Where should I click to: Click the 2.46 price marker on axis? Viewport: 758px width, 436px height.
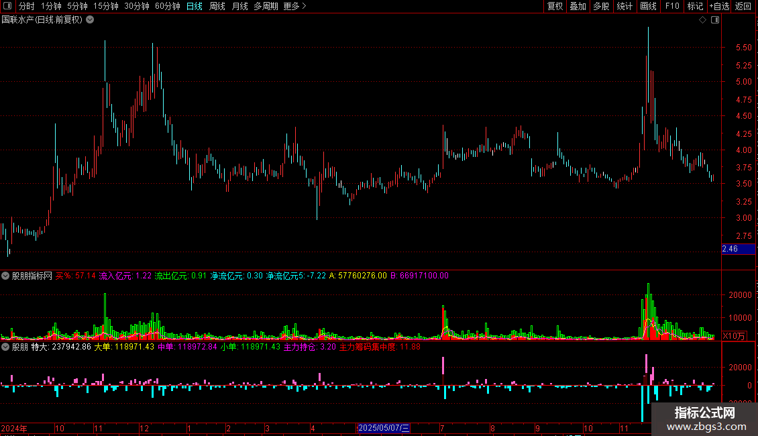point(738,249)
